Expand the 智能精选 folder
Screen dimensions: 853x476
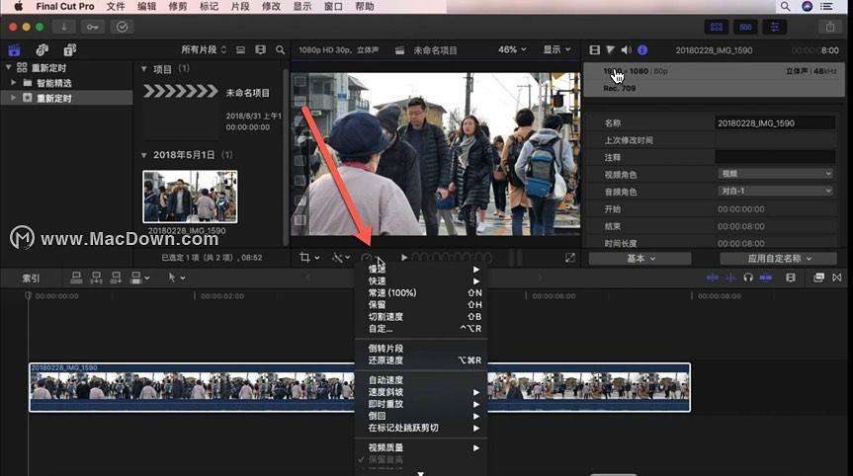tap(14, 83)
